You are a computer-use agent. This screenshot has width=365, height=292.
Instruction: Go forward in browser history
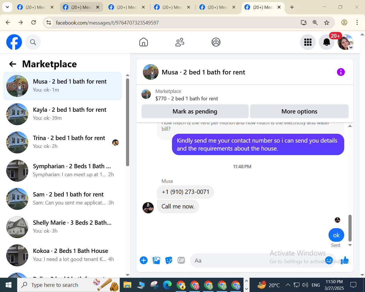21,23
